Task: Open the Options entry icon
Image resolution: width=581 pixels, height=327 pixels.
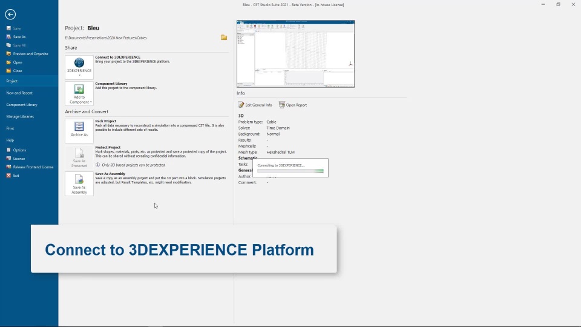Action: click(8, 150)
